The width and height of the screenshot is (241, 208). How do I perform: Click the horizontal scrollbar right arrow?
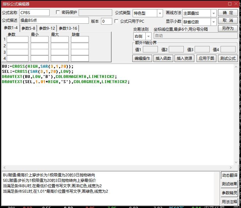tap(230, 167)
